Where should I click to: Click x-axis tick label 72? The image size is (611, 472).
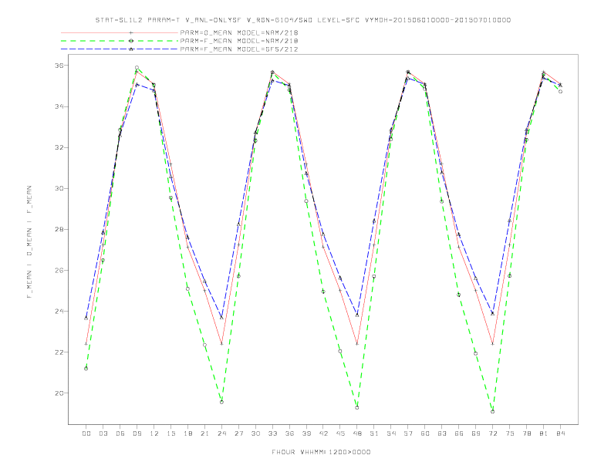point(493,433)
